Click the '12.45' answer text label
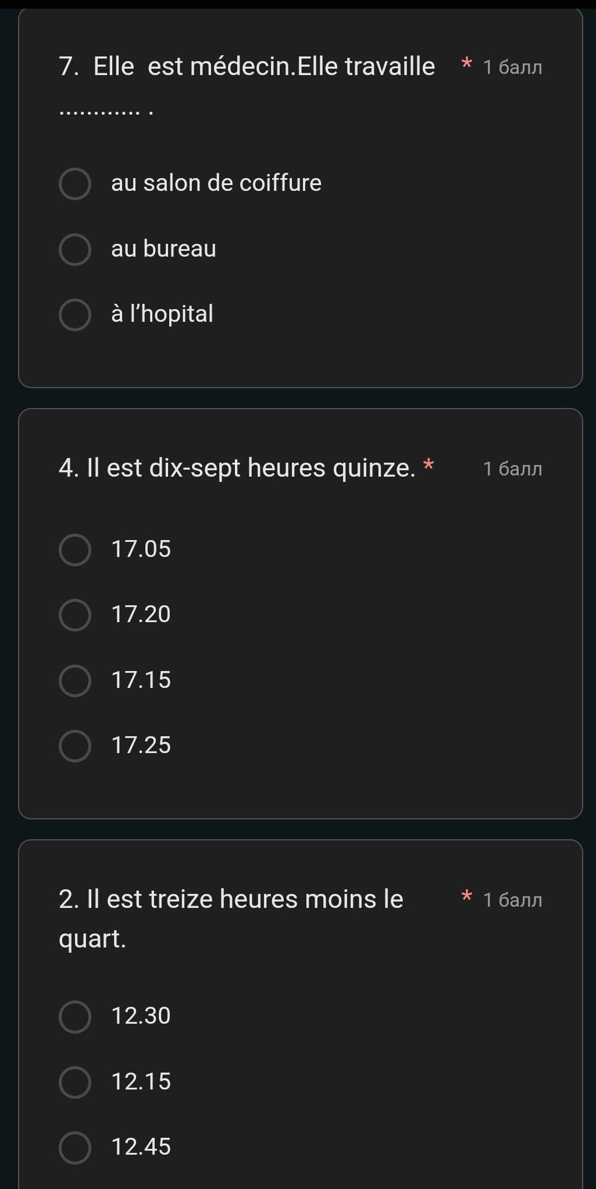596x1189 pixels. coord(141,1147)
